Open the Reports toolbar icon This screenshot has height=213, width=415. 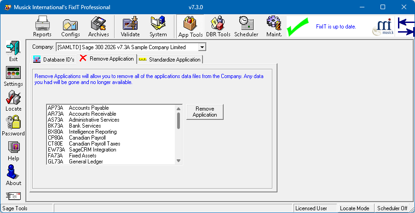pos(42,27)
